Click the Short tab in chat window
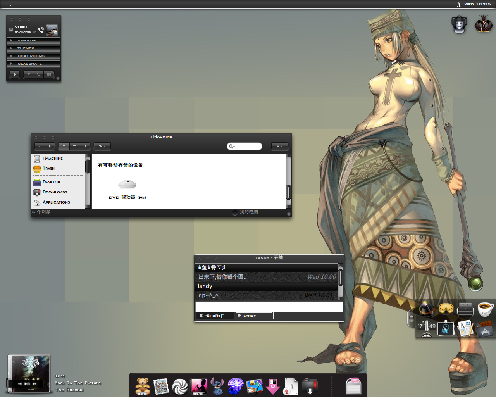The image size is (496, 397). [215, 316]
